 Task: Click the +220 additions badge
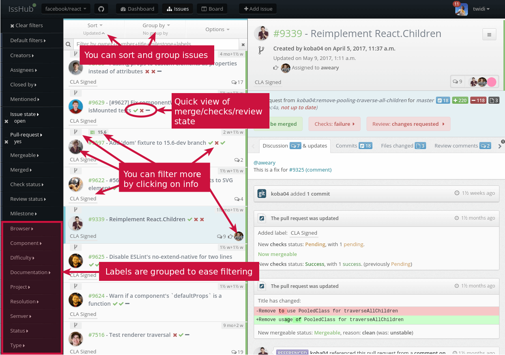pyautogui.click(x=460, y=100)
